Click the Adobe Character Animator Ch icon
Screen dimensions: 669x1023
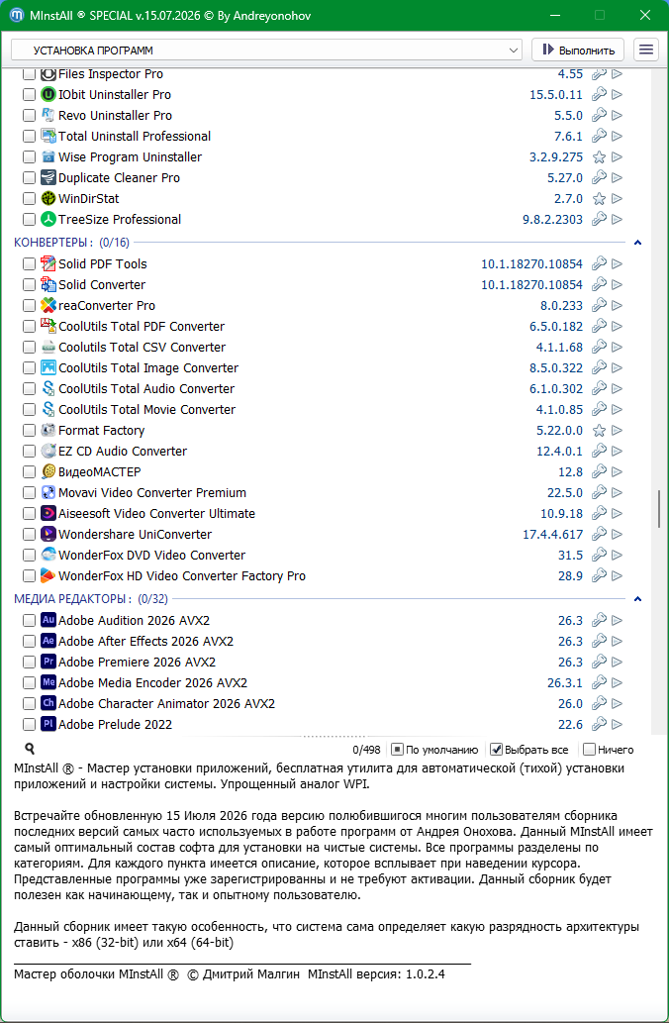coord(48,703)
